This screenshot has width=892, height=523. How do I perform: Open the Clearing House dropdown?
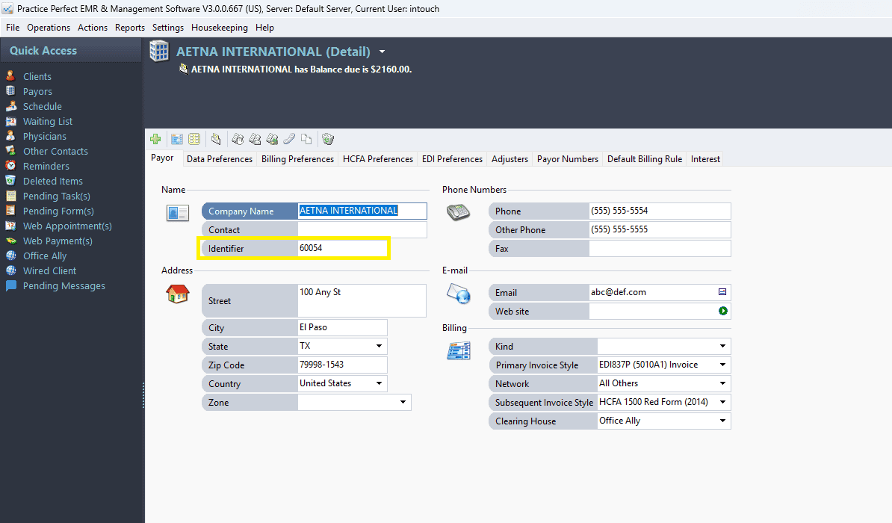coord(722,421)
